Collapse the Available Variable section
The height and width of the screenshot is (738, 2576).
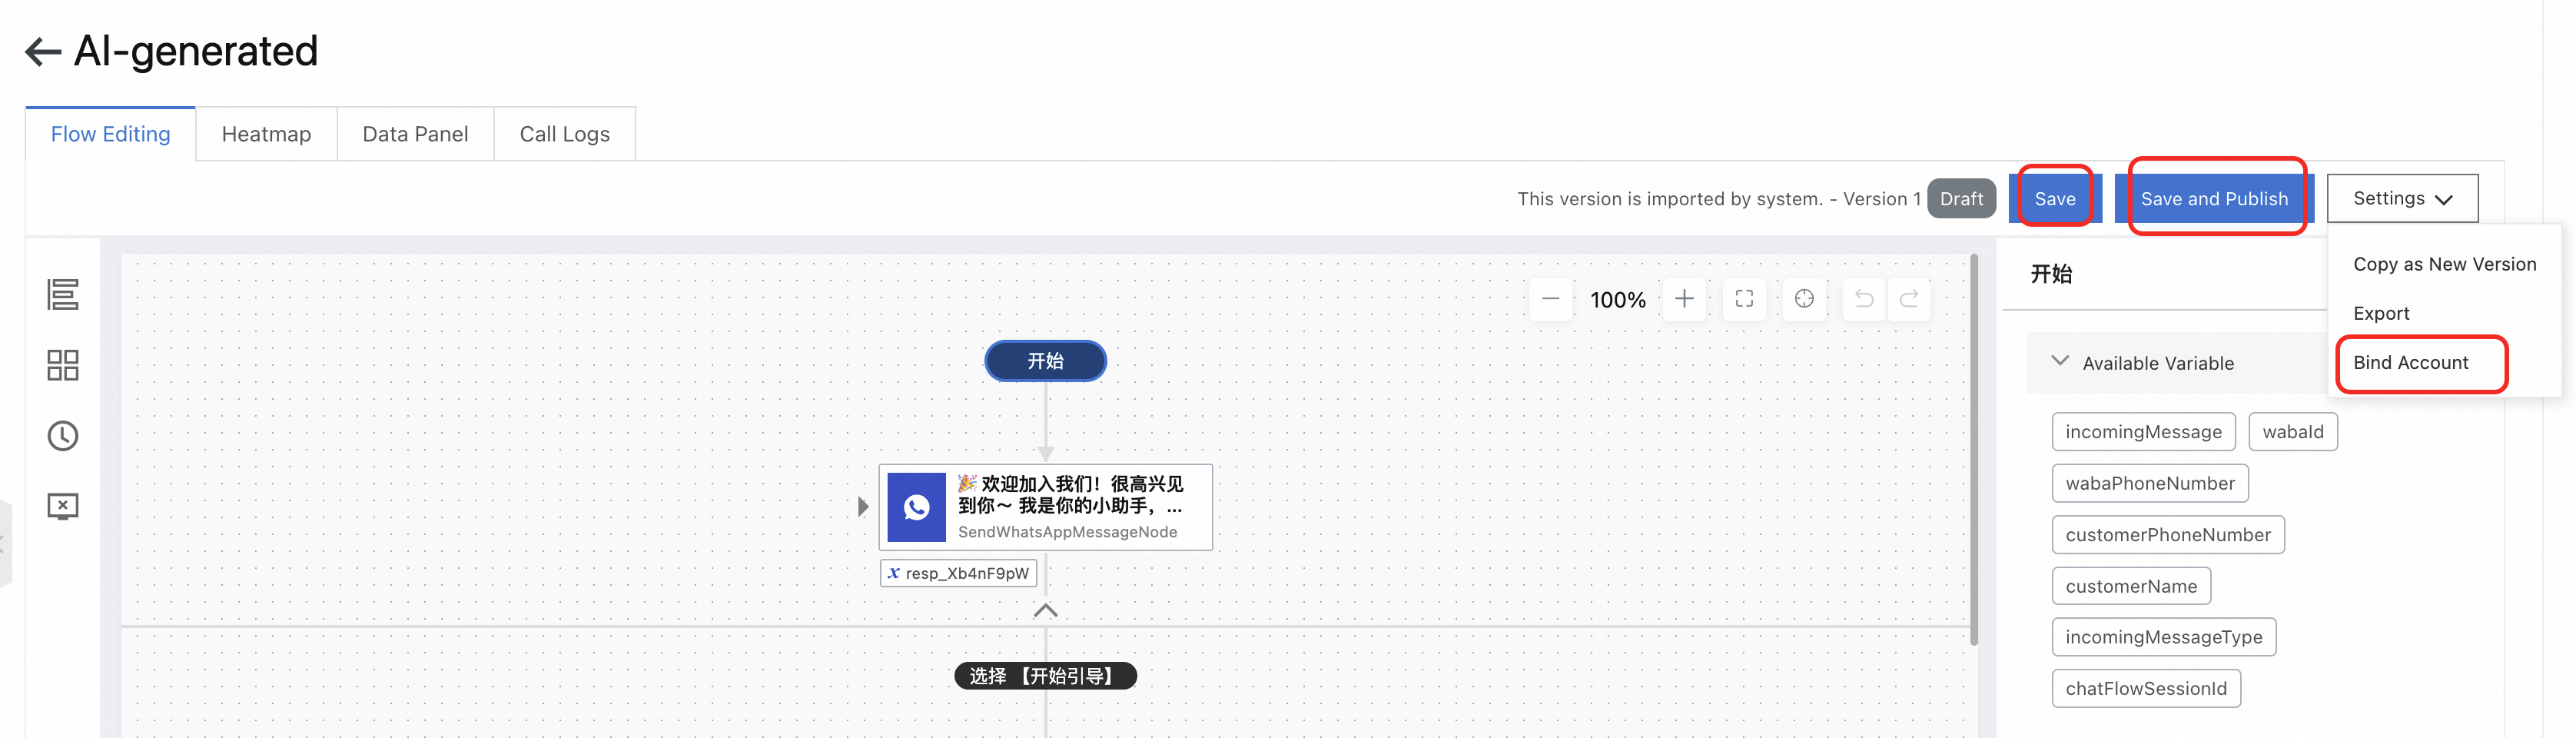click(x=2059, y=362)
